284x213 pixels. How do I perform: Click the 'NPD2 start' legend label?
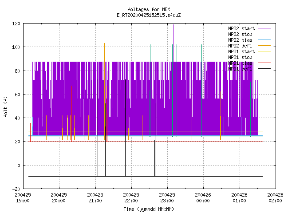241,28
